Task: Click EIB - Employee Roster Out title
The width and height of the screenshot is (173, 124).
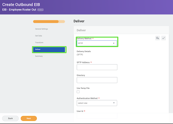Action: 19,10
